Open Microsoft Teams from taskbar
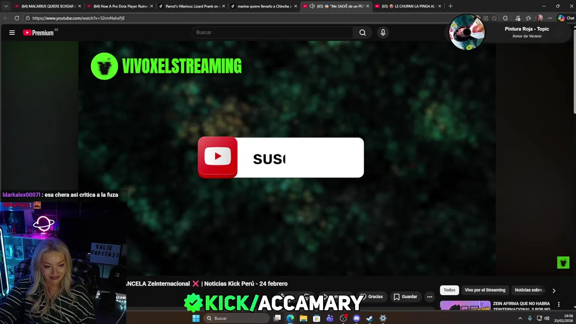576x324 pixels. [330, 318]
